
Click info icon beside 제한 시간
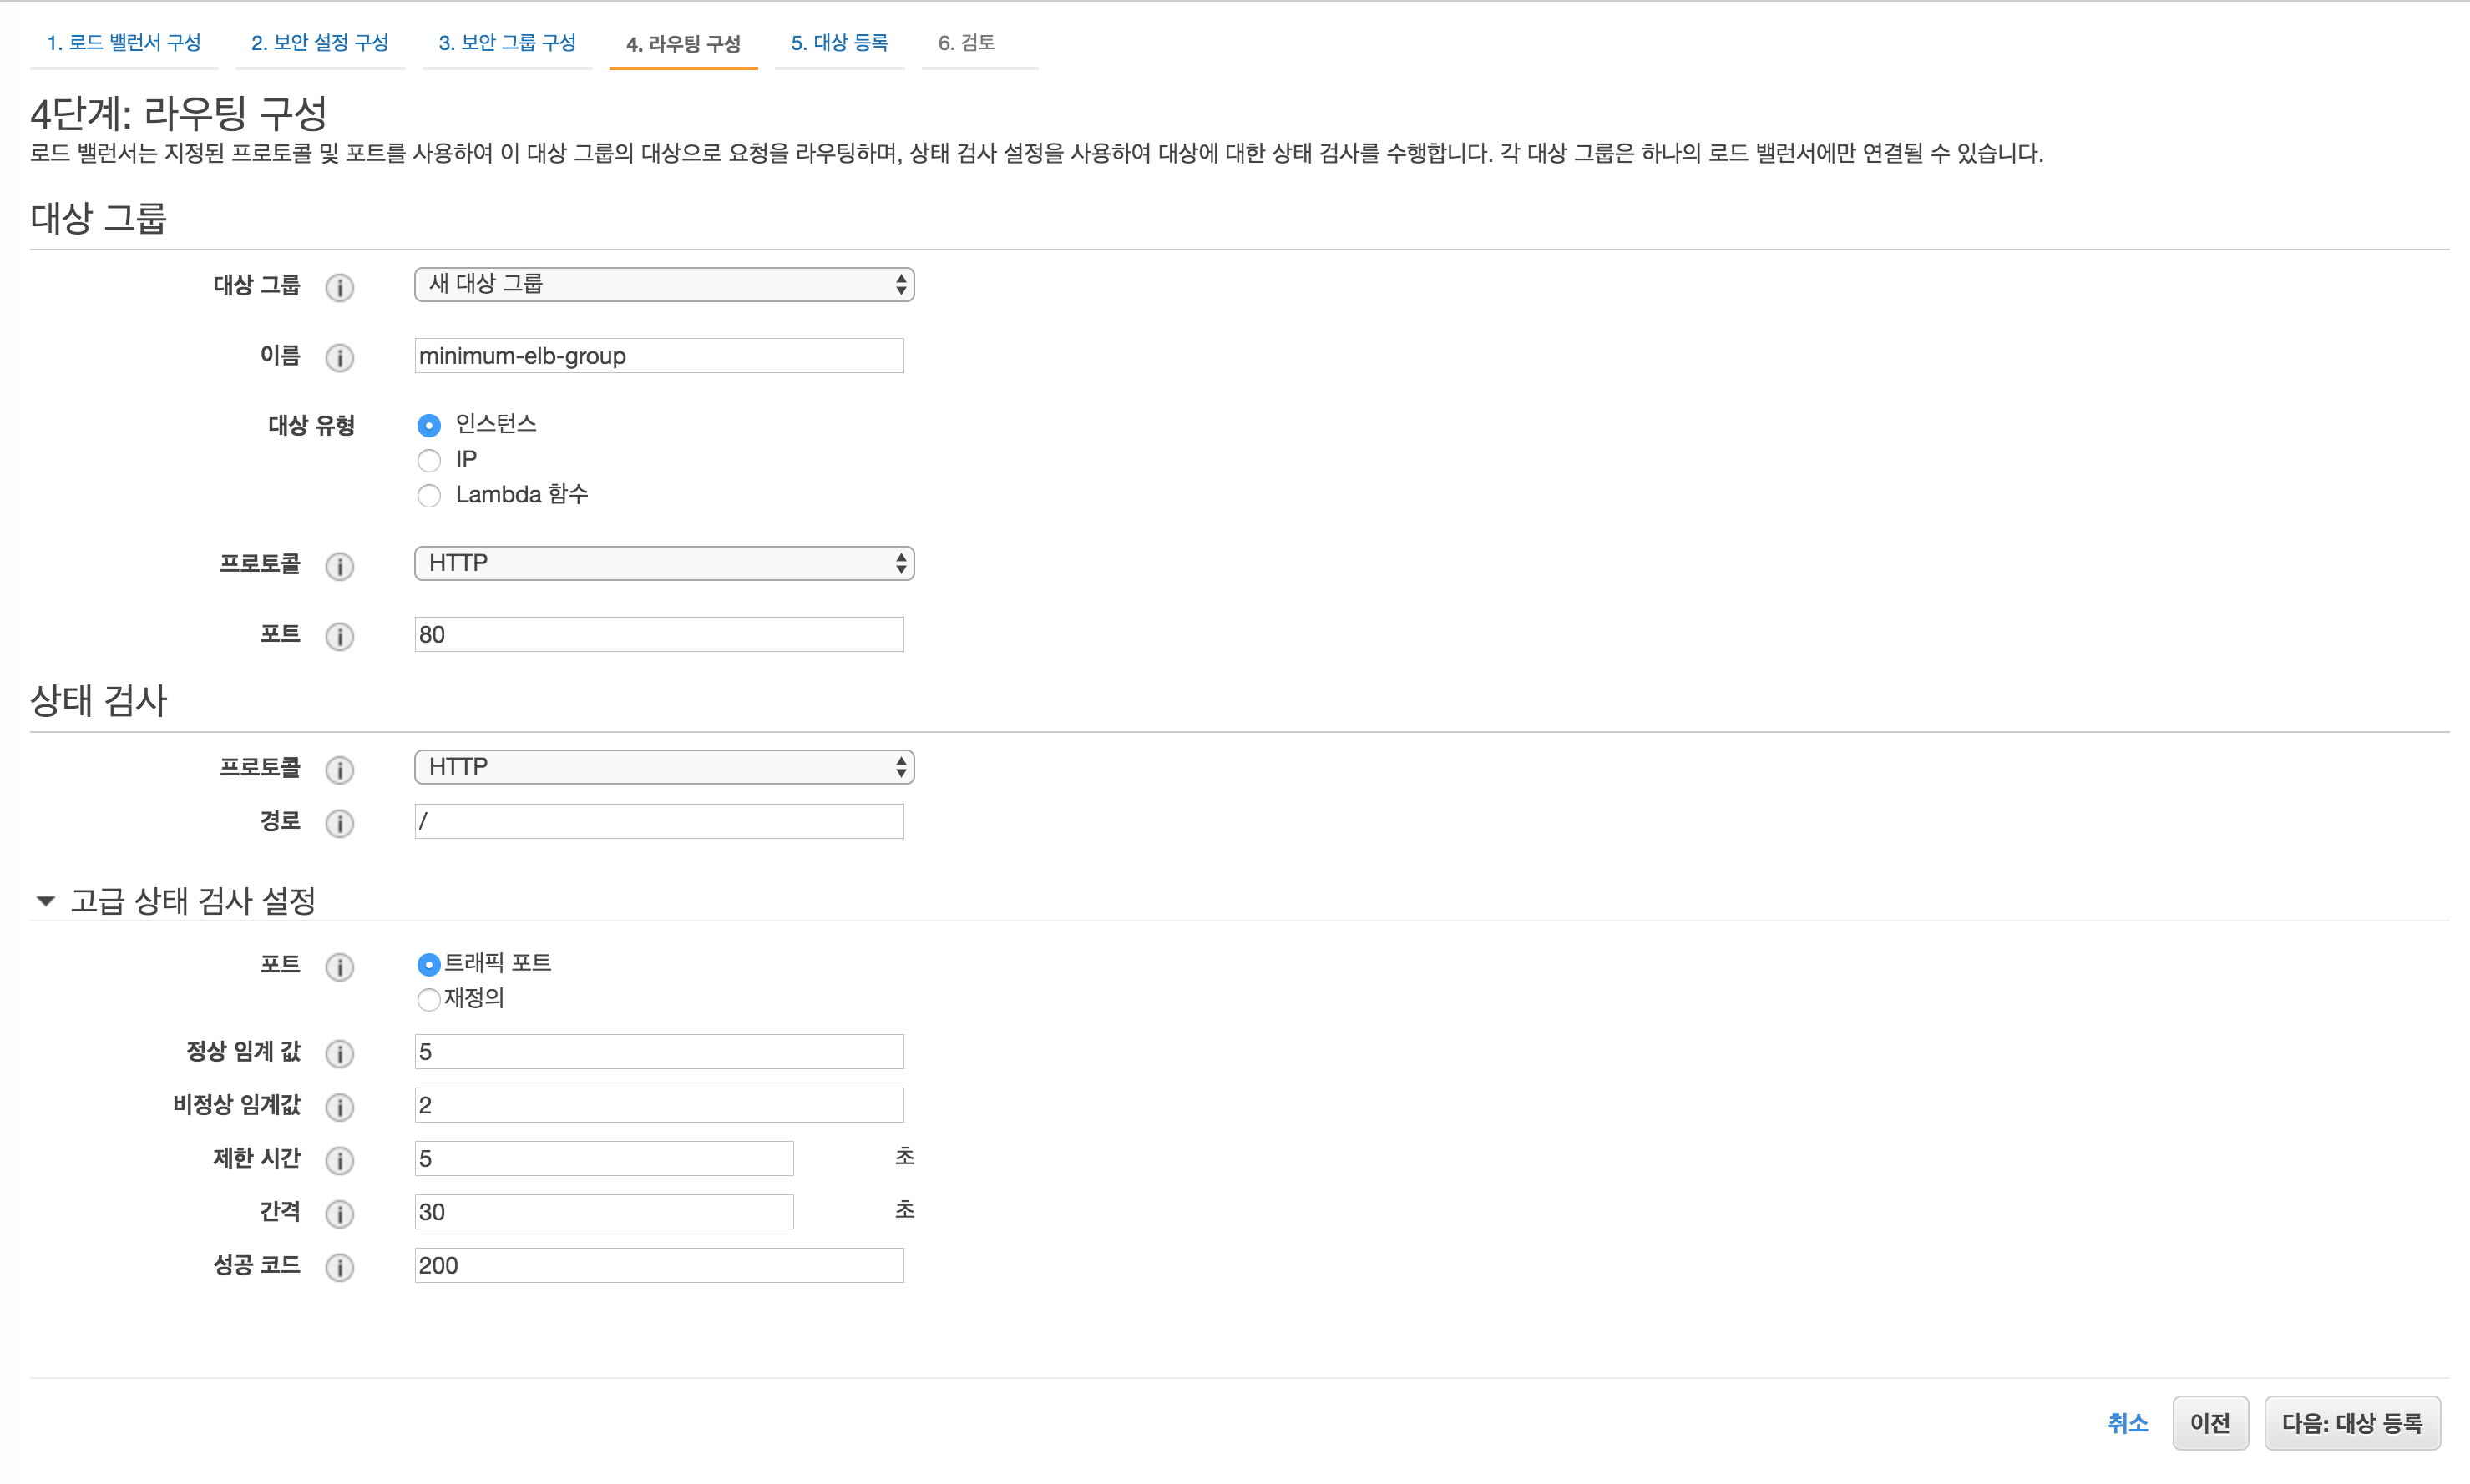[x=339, y=1161]
